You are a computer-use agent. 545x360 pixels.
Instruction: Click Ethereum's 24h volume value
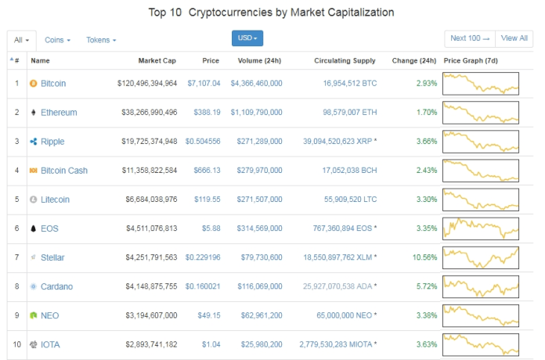coord(256,113)
